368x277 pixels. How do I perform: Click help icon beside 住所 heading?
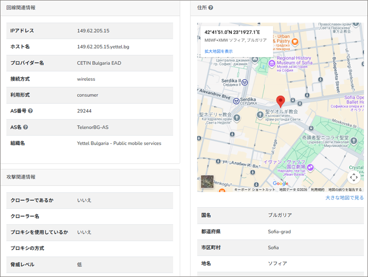click(x=210, y=8)
